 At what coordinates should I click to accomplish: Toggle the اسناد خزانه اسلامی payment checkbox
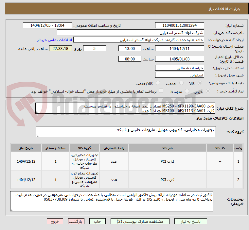point(161,91)
